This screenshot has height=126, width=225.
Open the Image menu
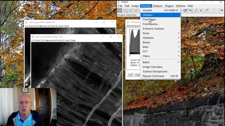click(135, 6)
